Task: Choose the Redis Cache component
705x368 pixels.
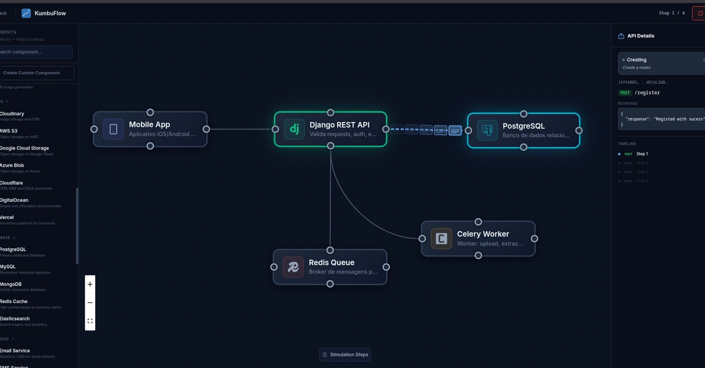Action: click(38, 304)
